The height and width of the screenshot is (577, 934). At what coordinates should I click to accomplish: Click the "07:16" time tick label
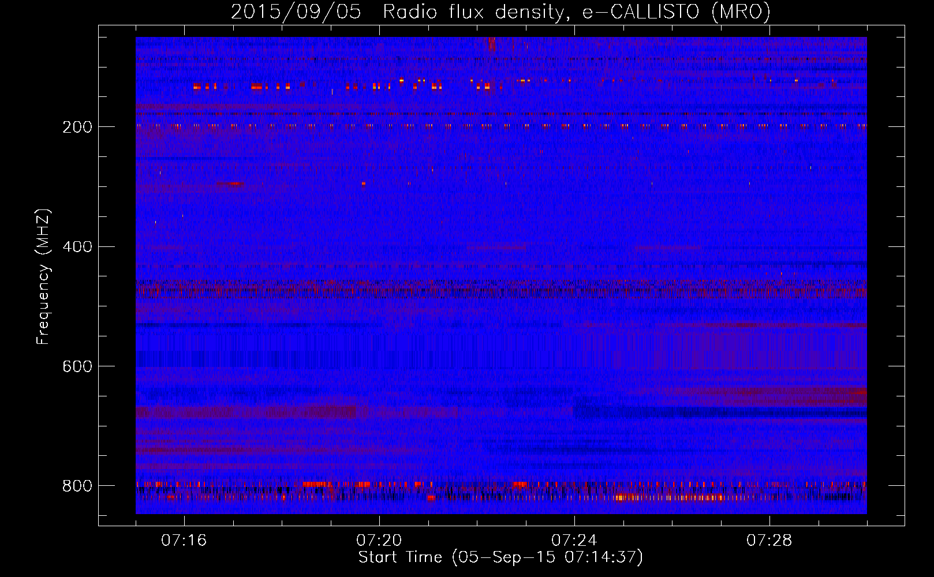click(x=184, y=541)
